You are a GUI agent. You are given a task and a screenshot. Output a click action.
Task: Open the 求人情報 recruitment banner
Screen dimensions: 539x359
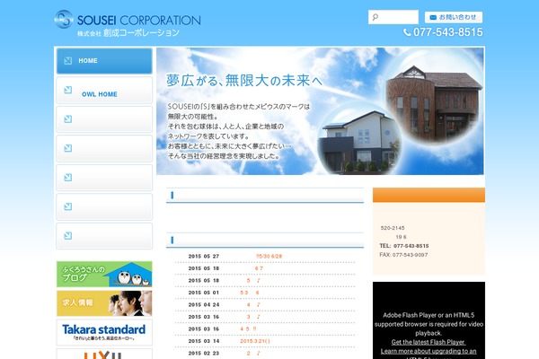point(104,303)
